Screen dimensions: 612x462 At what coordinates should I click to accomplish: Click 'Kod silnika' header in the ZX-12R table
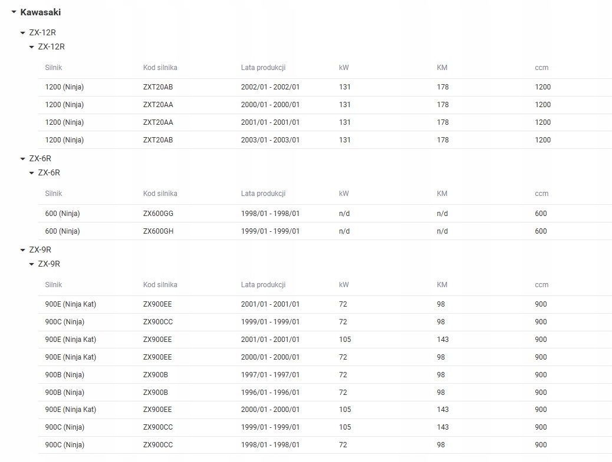point(160,68)
